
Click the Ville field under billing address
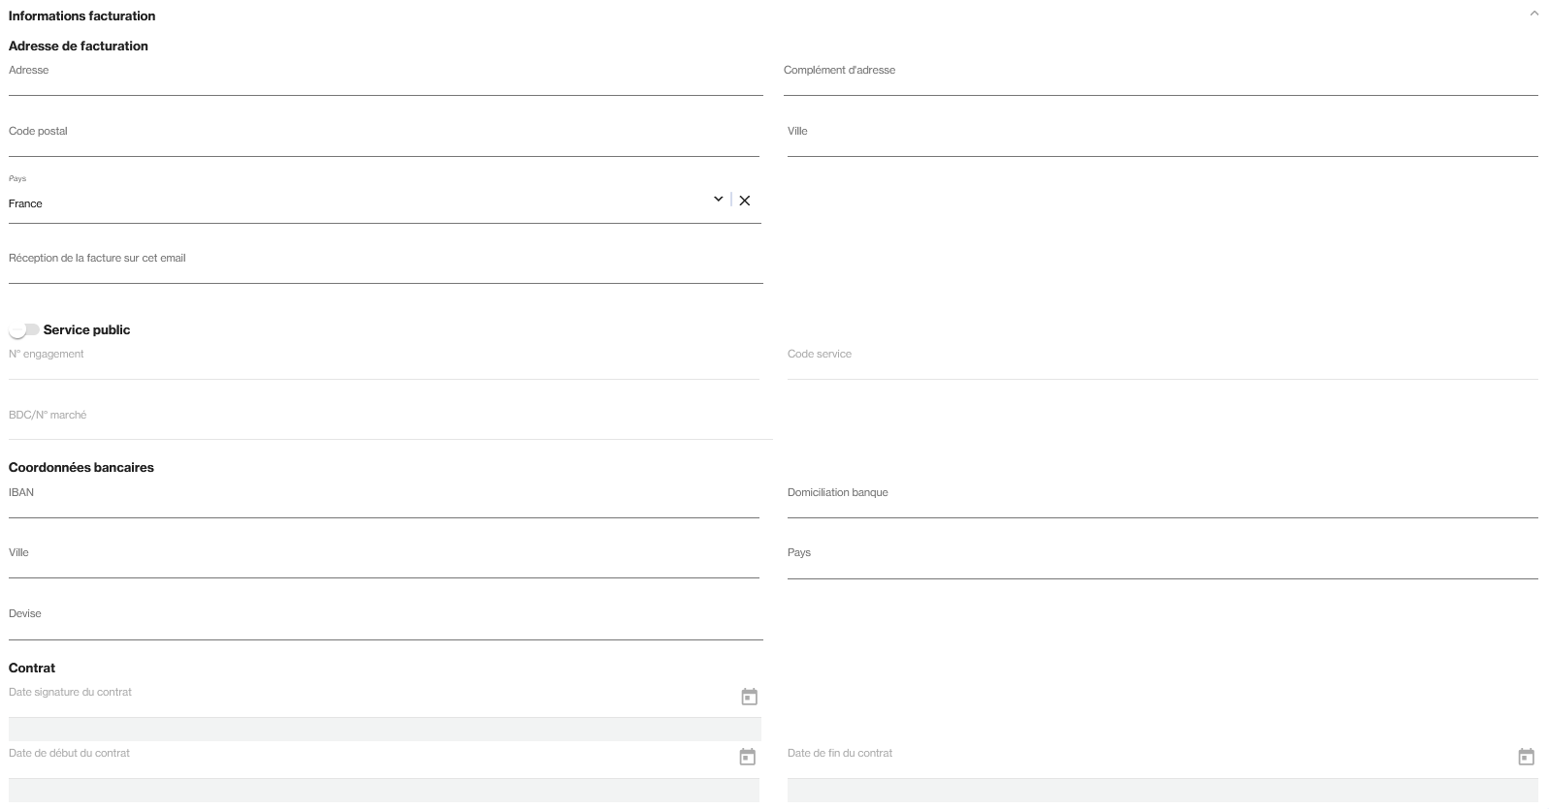coord(1162,144)
